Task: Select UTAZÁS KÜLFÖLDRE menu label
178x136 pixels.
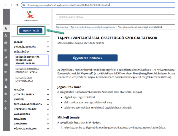Action: [x=25, y=109]
